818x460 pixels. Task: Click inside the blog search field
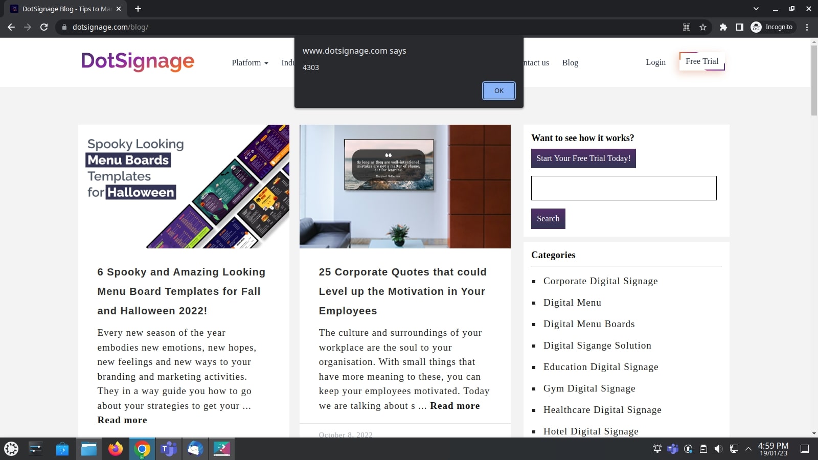click(x=624, y=188)
